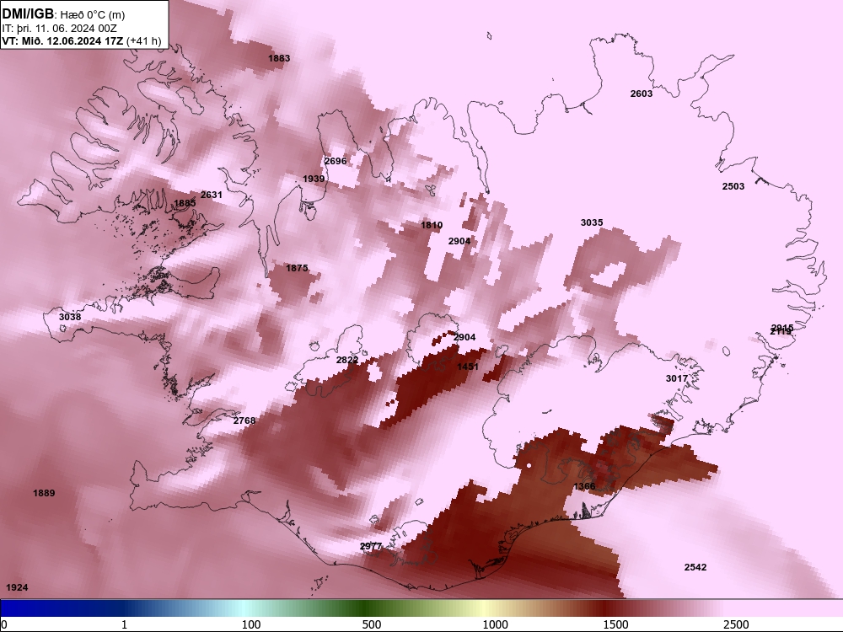
Task: Click the 2977 value on the south coast
Action: (371, 546)
